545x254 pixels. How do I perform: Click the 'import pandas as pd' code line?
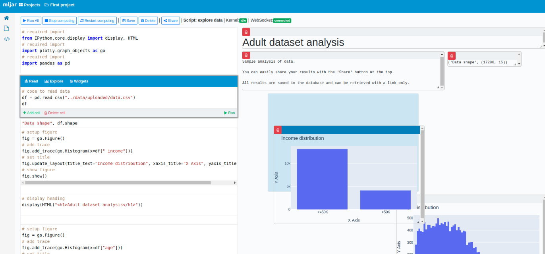[46, 63]
